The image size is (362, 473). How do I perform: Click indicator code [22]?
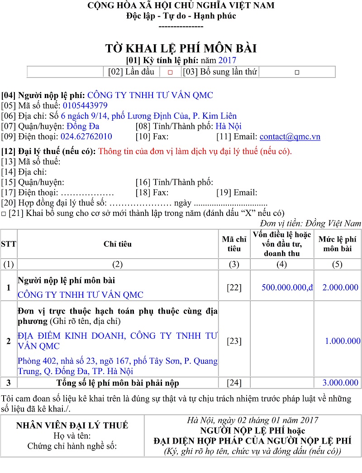pyautogui.click(x=234, y=288)
